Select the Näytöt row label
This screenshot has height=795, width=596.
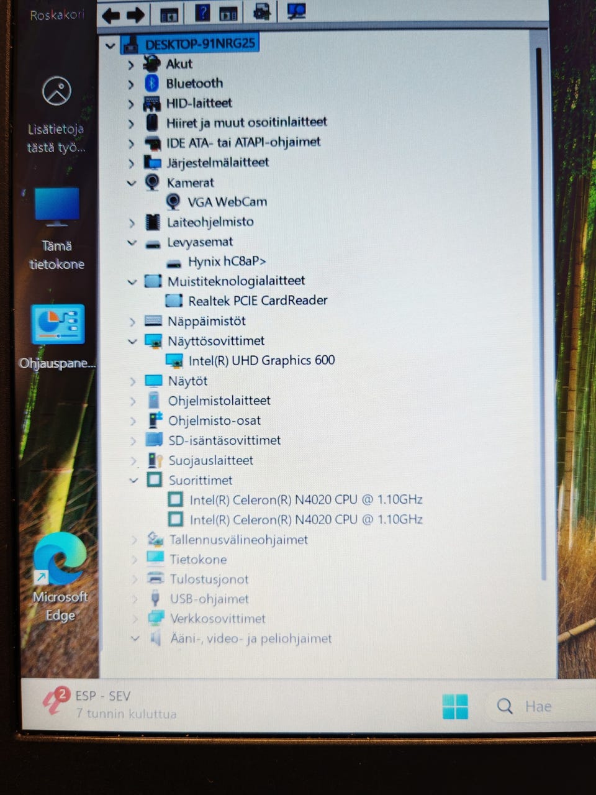point(187,381)
